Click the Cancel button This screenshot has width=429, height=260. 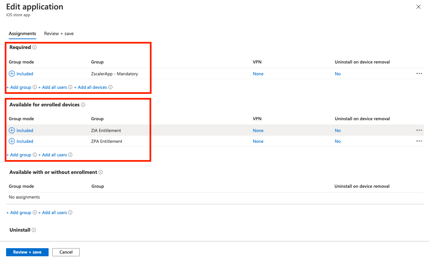click(66, 252)
